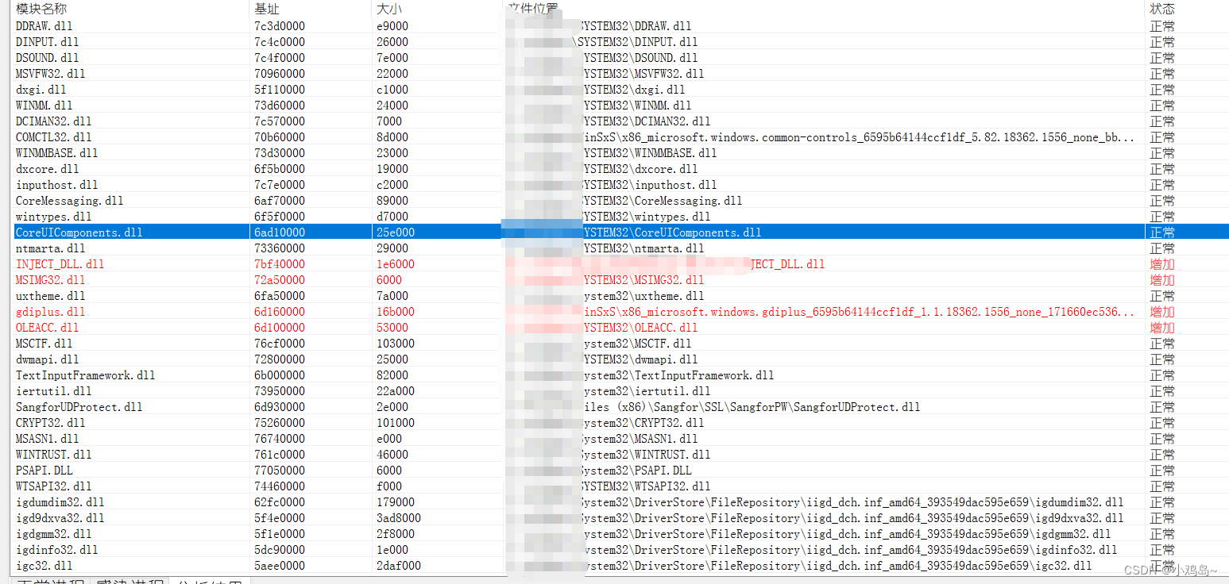Select the igdumdim32.dll module name
1229x584 pixels.
pos(60,501)
